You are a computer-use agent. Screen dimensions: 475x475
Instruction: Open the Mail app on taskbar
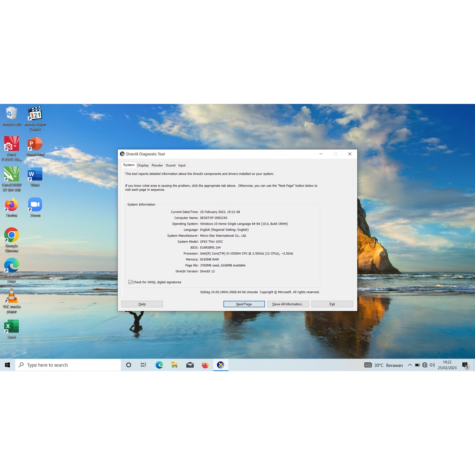point(190,365)
